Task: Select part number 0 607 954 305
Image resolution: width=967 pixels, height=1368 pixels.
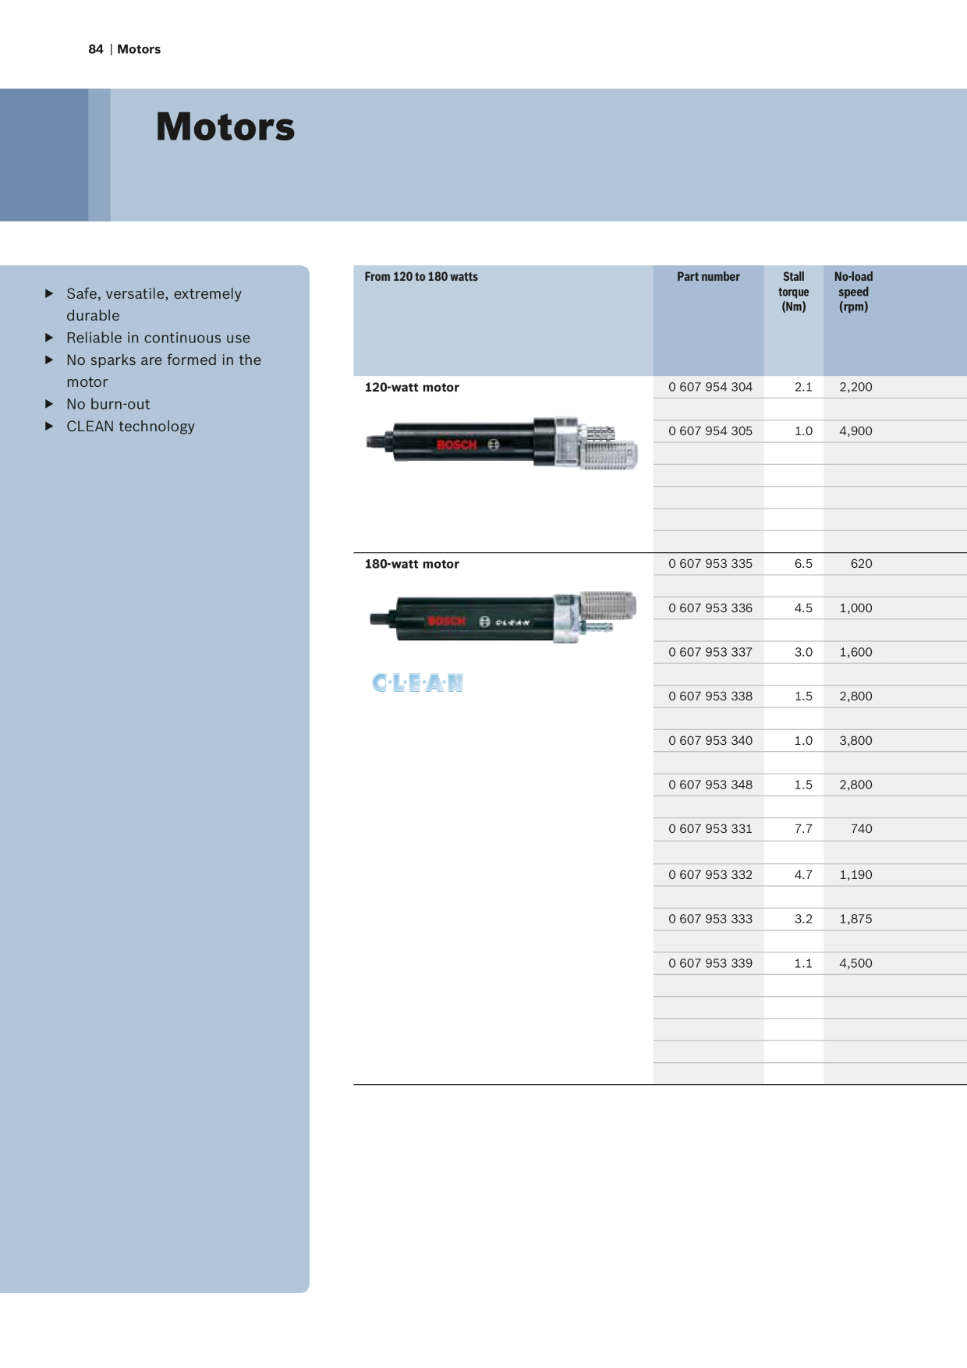Action: coord(710,431)
